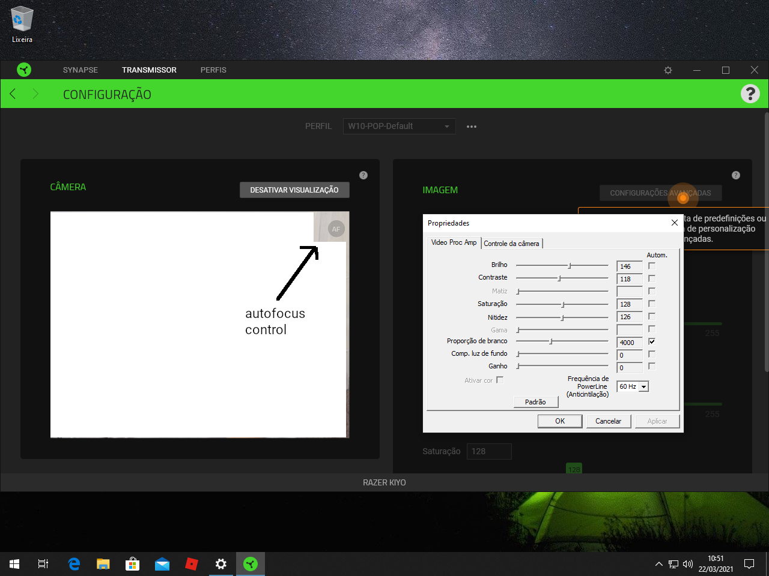Select the Video Proc Amp tab

pos(454,242)
